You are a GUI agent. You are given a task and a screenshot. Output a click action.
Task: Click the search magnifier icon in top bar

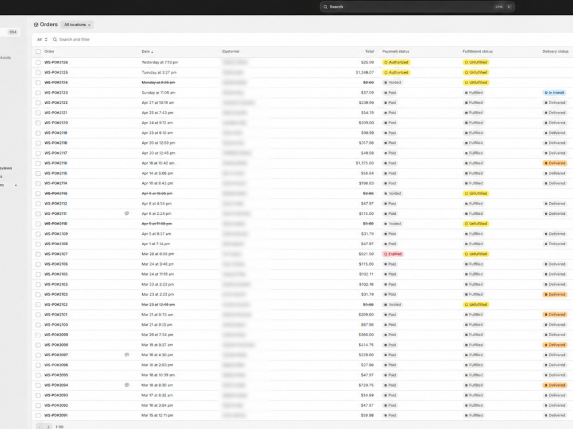[325, 7]
